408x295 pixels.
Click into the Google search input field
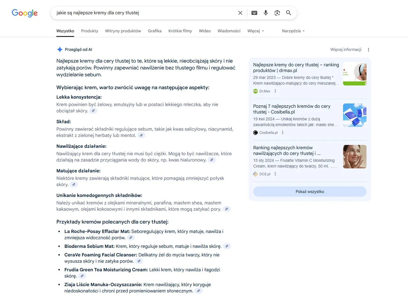[x=143, y=13]
